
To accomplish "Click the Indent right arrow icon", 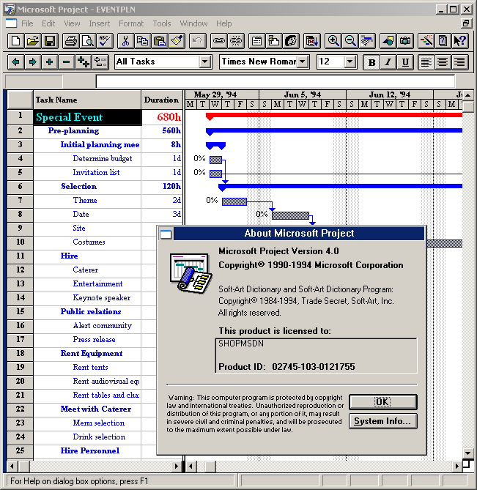I will 32,62.
